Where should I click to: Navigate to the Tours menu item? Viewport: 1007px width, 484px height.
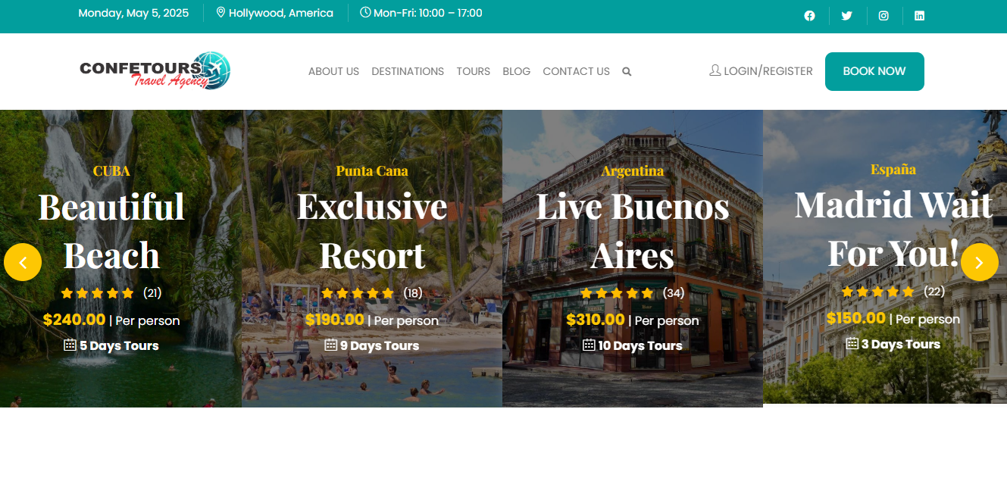click(x=473, y=71)
